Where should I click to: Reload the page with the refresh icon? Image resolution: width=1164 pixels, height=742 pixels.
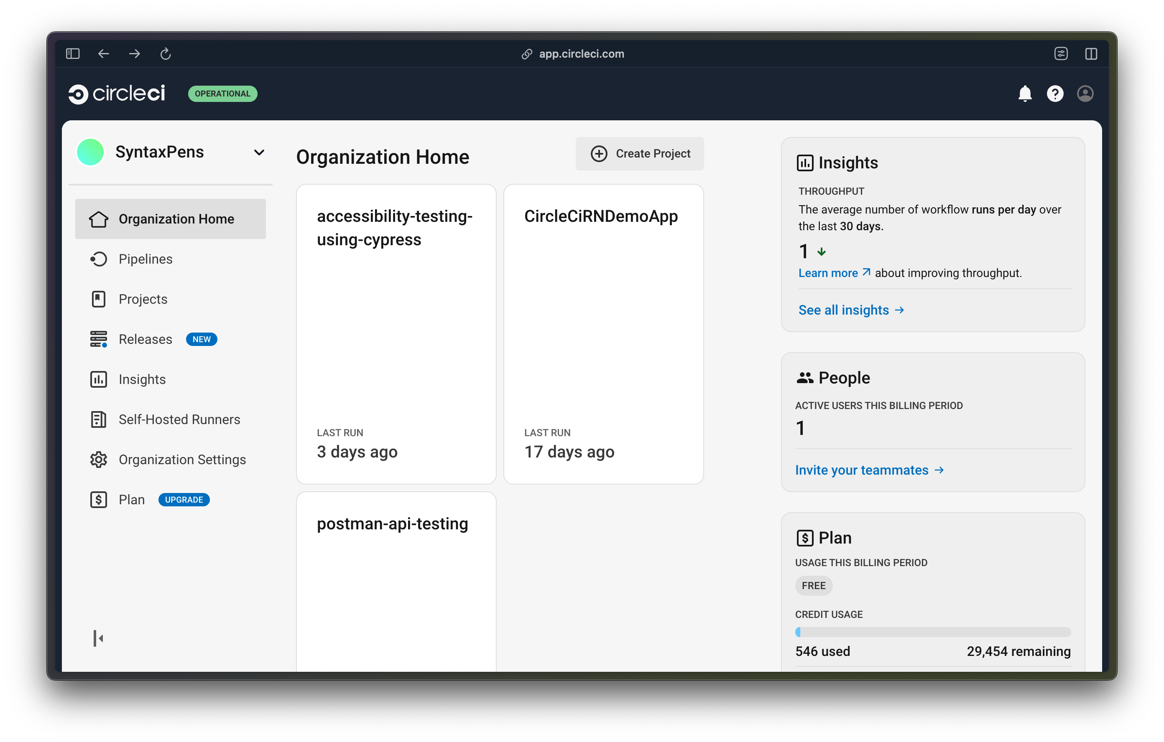tap(165, 53)
